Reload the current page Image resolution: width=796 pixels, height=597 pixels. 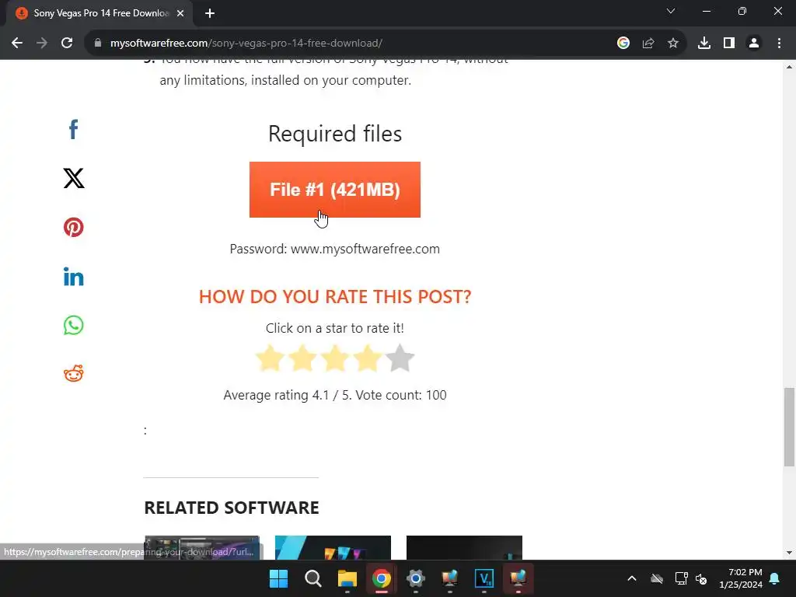pos(67,44)
